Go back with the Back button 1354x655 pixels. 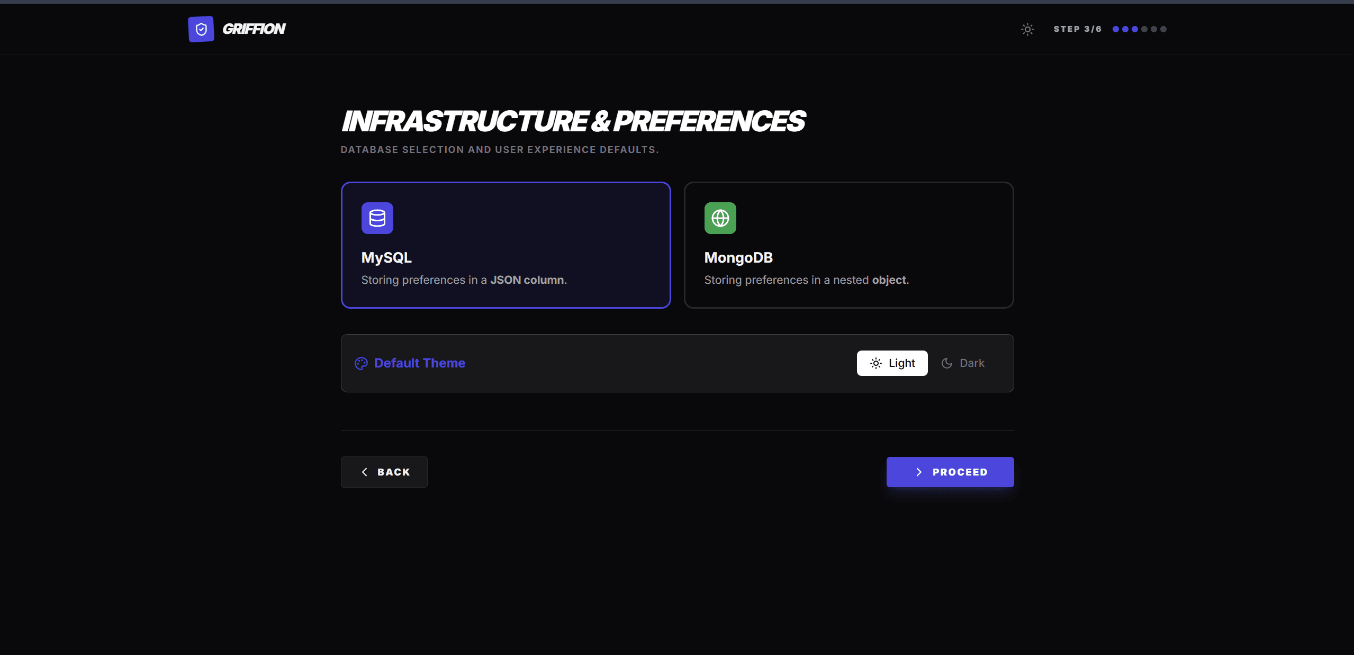point(384,472)
